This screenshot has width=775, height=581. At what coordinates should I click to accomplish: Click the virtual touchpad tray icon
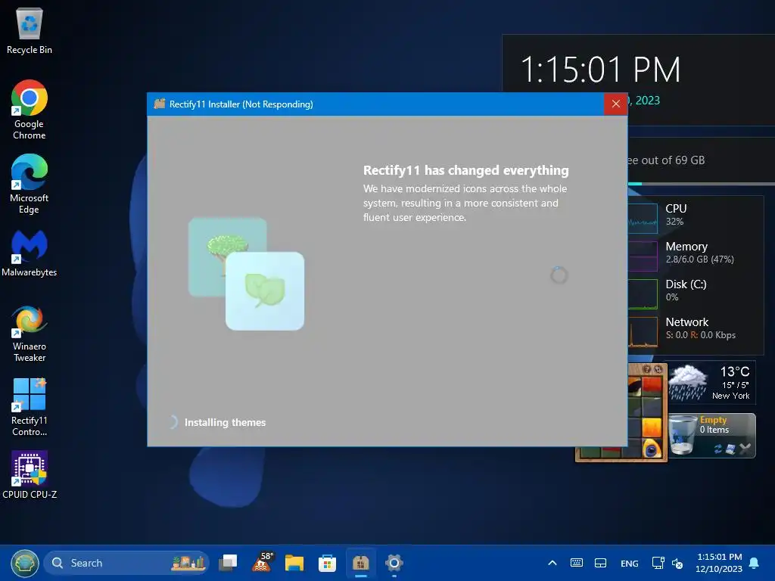[x=600, y=563]
